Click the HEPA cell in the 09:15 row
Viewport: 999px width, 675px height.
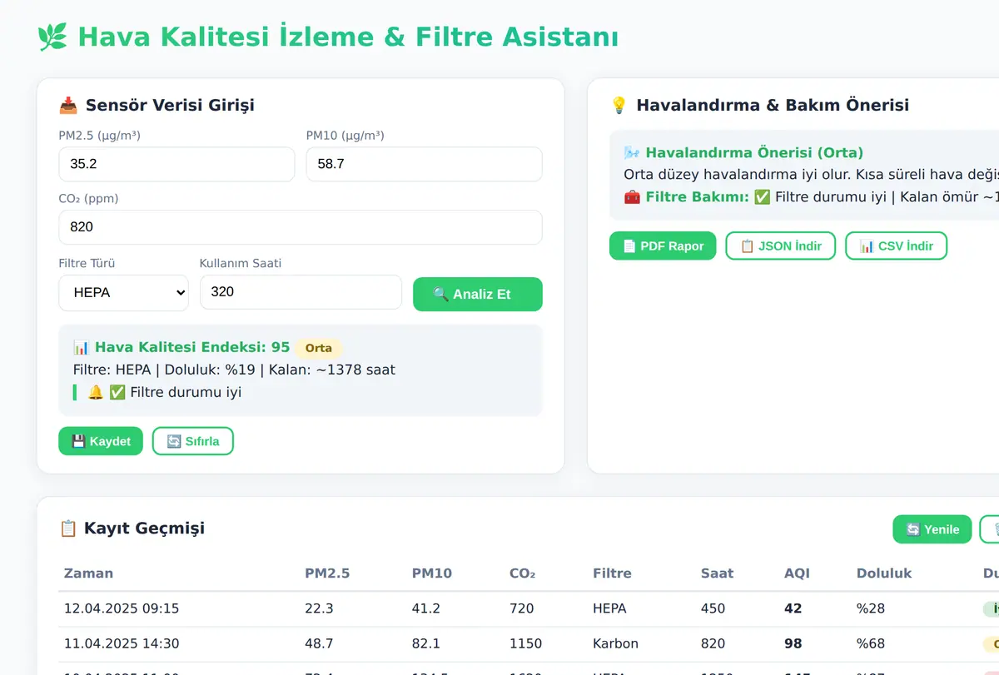click(x=609, y=608)
